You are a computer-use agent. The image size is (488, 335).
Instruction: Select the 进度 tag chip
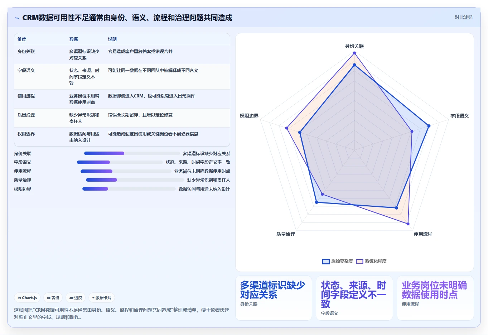click(x=76, y=298)
